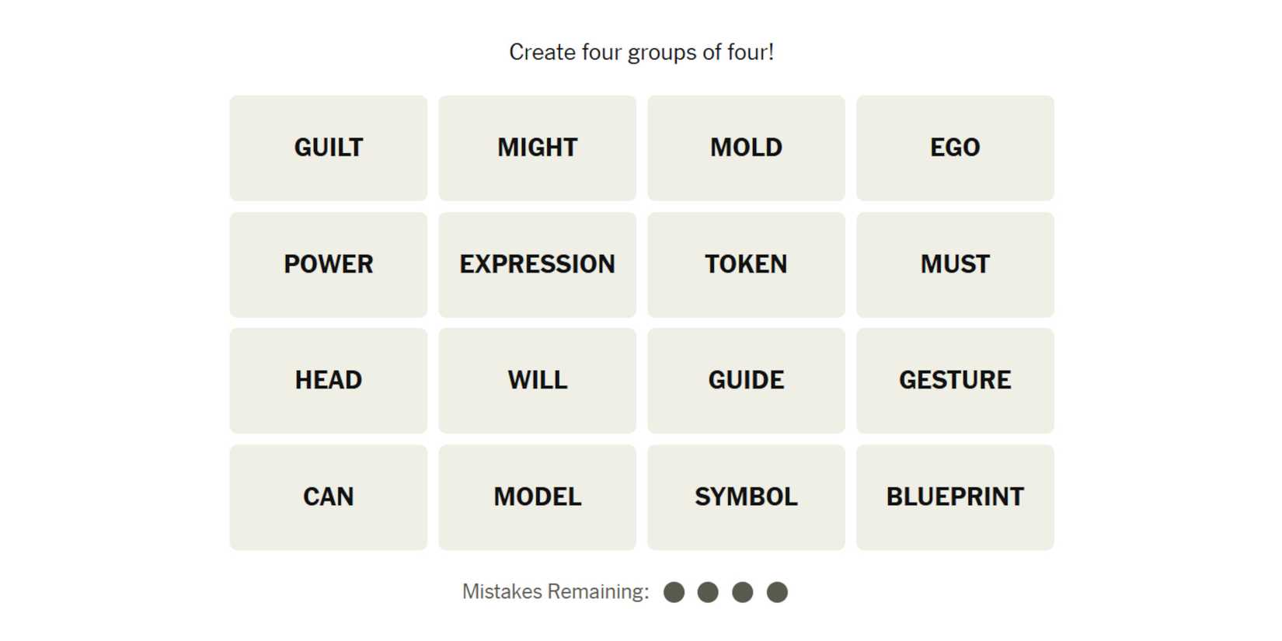
Task: Select the BLUEPRINT tile
Action: (x=955, y=496)
